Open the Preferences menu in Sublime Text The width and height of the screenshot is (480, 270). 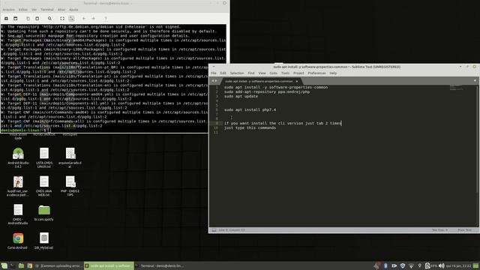pos(316,73)
